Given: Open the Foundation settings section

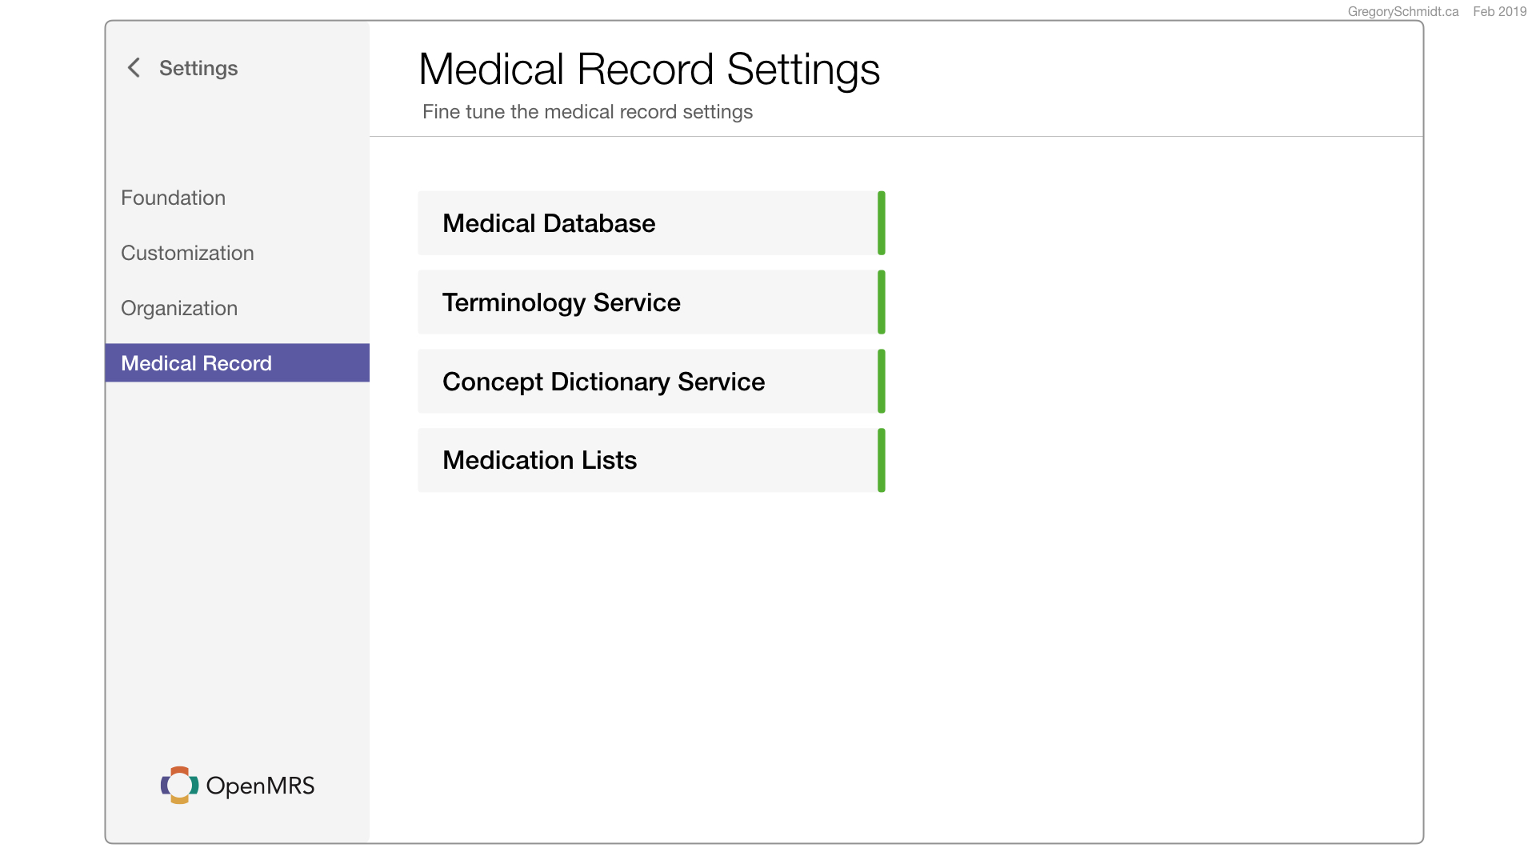Looking at the screenshot, I should tap(173, 198).
